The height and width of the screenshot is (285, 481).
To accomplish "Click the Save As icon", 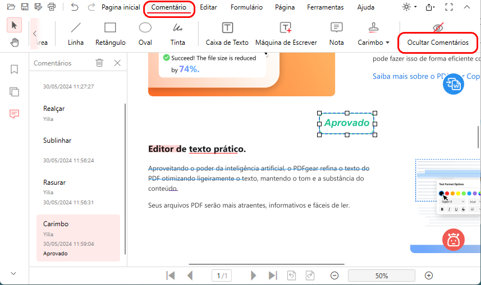I will click(x=38, y=7).
